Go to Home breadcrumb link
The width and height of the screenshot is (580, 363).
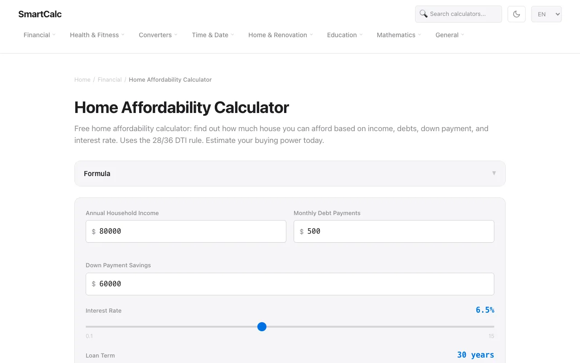[x=82, y=79]
